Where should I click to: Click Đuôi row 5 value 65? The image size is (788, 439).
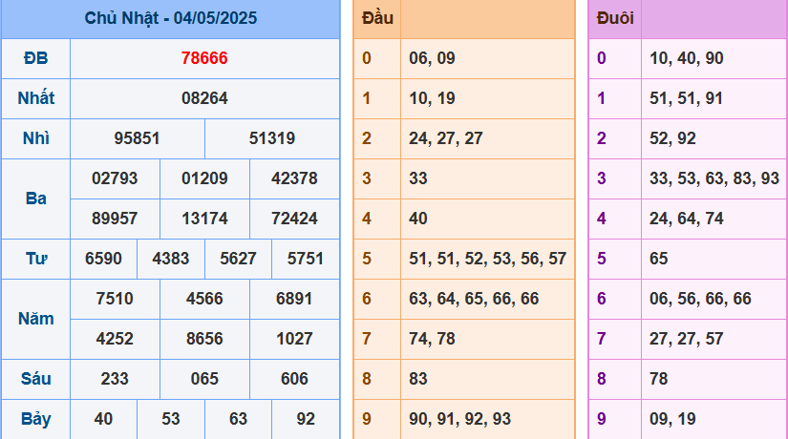(x=659, y=259)
